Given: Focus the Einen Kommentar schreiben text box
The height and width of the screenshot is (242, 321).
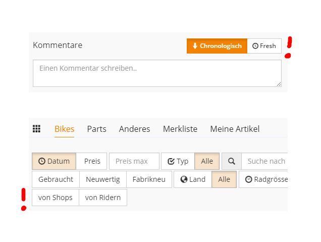Looking at the screenshot, I should pos(157,73).
